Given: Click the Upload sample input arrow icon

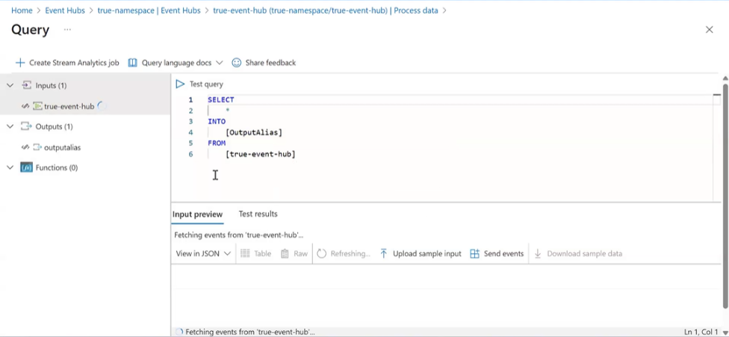Looking at the screenshot, I should tap(384, 254).
